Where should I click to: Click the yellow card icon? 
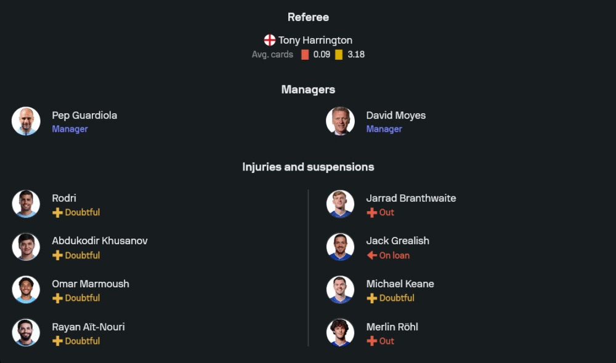coord(339,55)
